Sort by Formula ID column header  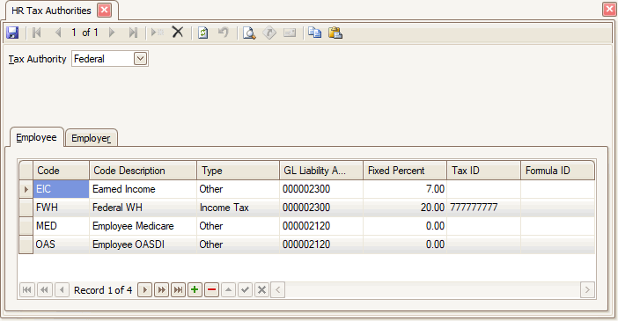tap(557, 171)
